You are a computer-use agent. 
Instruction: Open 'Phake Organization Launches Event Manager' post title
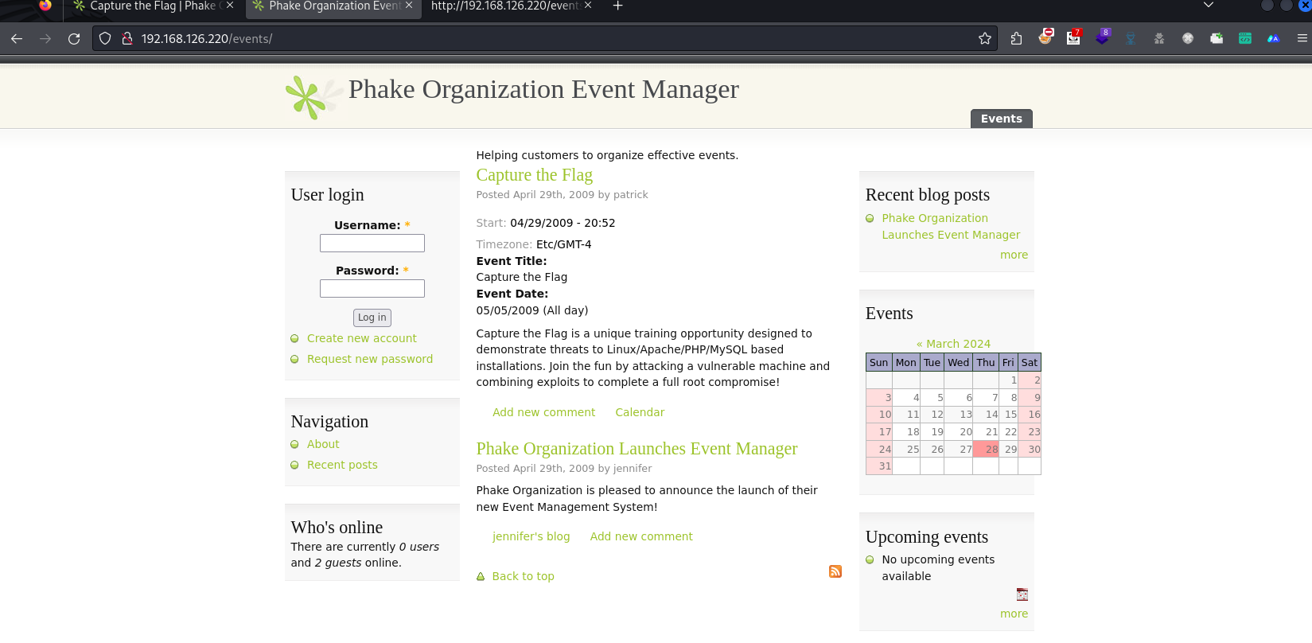point(637,449)
